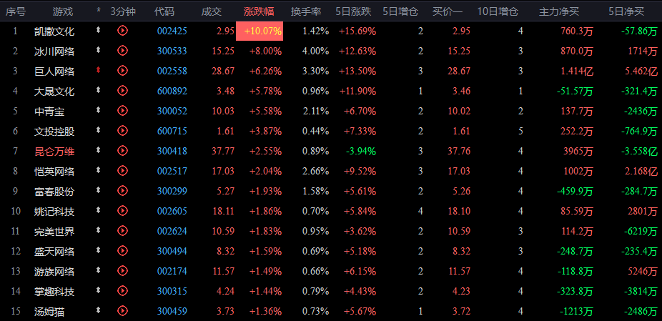Image resolution: width=662 pixels, height=321 pixels.
Task: Click the 买价一 column header
Action: pos(448,11)
